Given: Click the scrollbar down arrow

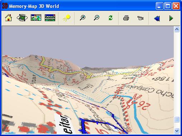Looking at the screenshot, I should point(177,131).
